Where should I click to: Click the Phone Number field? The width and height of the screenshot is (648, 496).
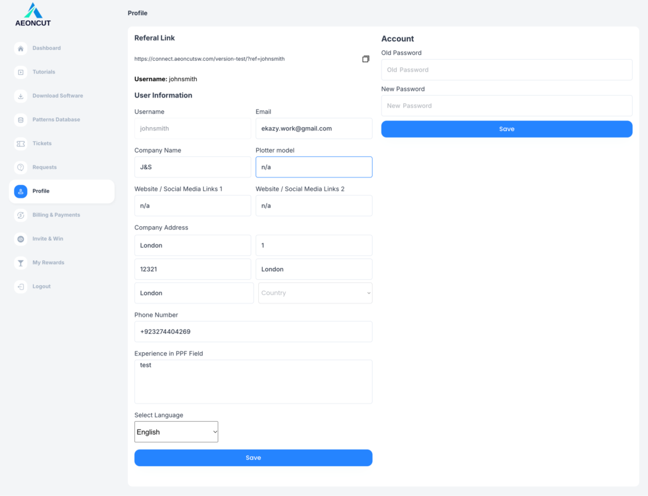(253, 332)
